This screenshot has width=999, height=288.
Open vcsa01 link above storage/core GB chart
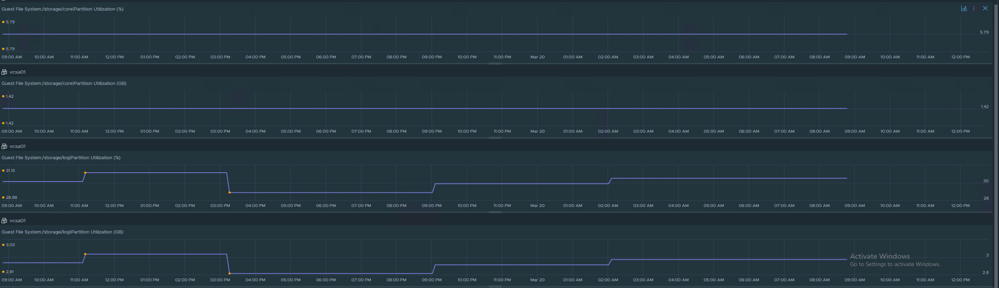(x=17, y=72)
